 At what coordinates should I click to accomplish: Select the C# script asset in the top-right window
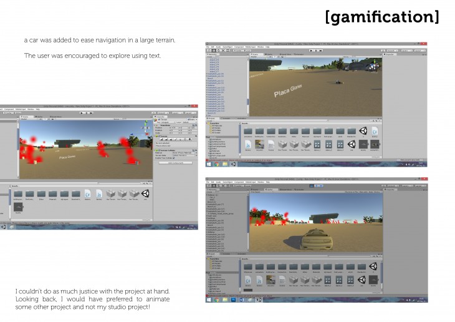point(375,131)
